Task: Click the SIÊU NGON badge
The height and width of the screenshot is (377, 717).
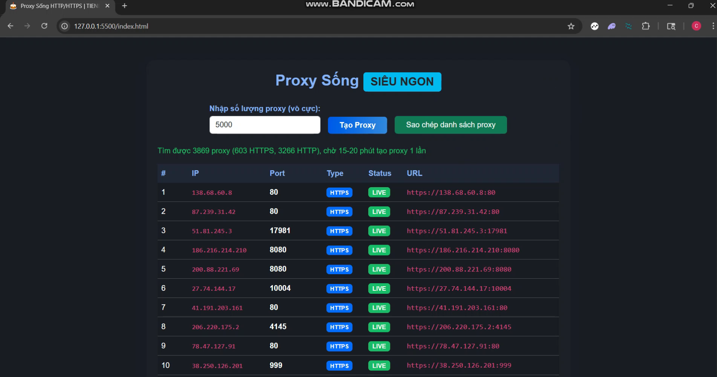Action: click(x=402, y=82)
